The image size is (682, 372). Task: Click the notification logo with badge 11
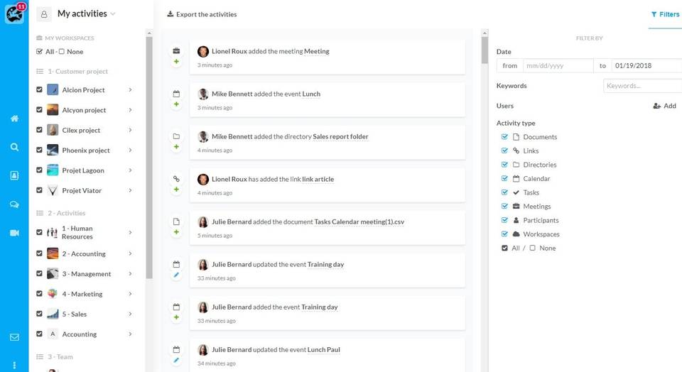pos(14,13)
